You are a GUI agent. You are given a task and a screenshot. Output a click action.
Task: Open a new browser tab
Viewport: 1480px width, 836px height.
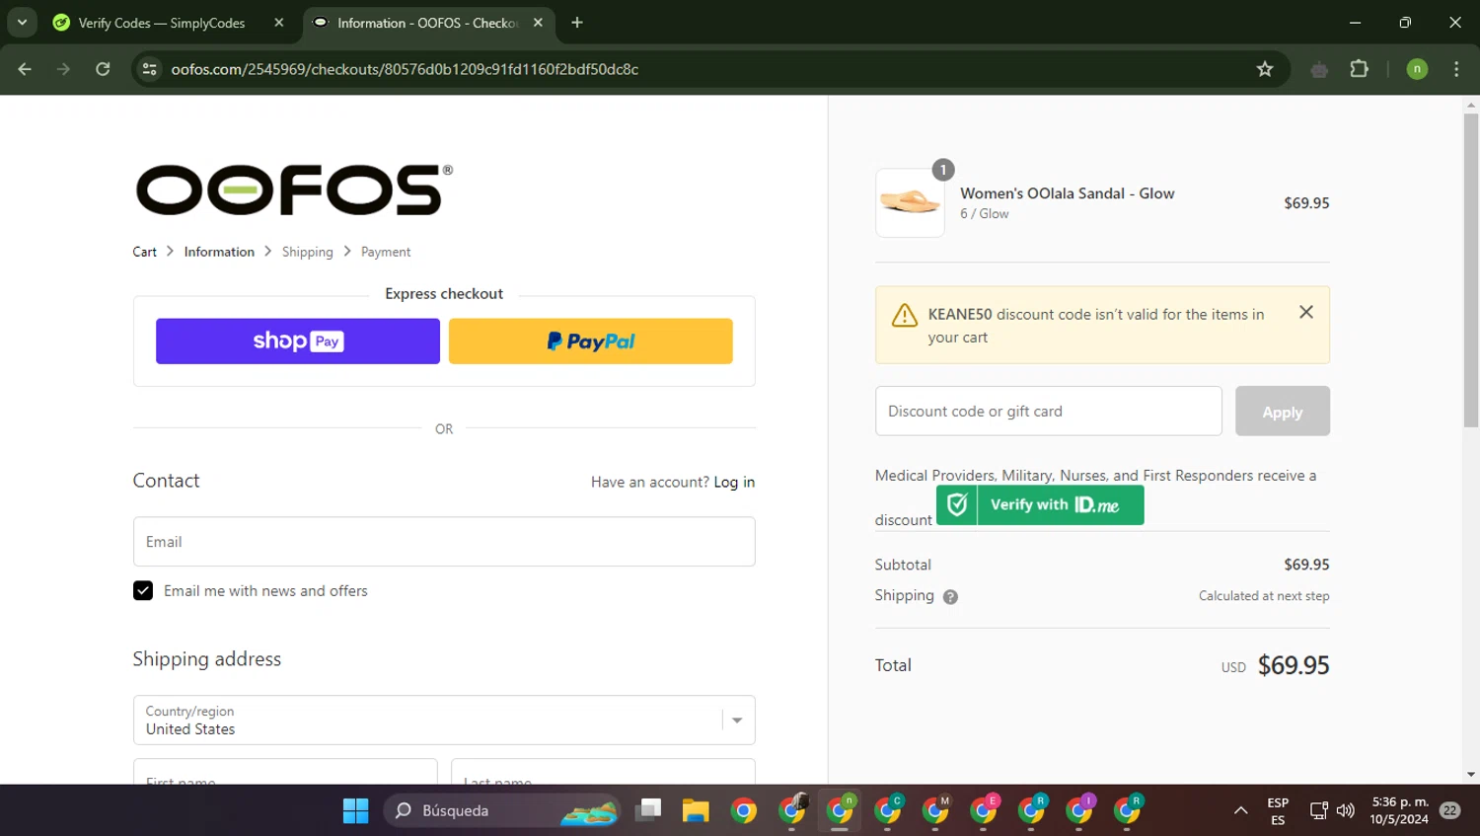click(x=577, y=22)
